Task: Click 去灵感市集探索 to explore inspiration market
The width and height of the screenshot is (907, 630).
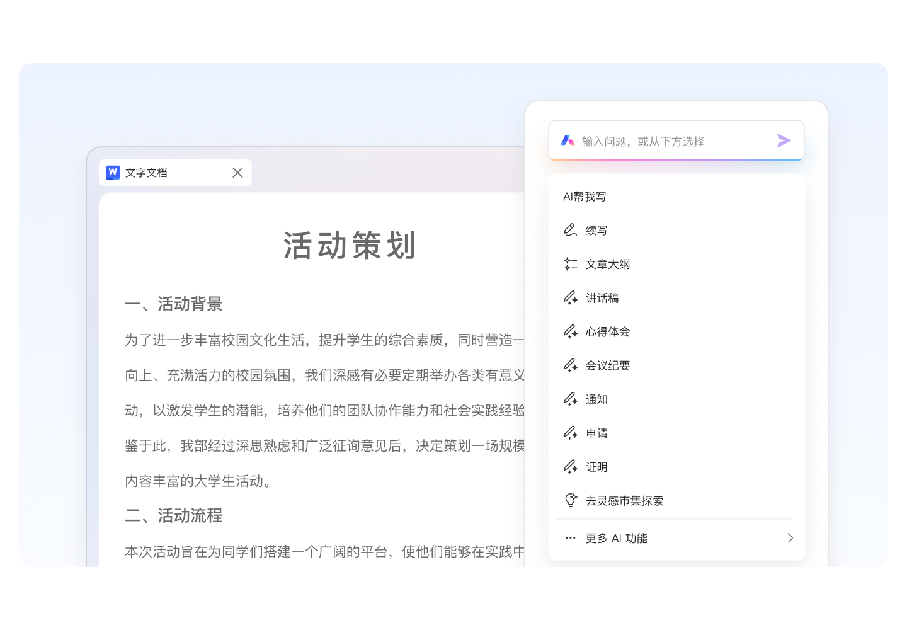Action: tap(624, 500)
